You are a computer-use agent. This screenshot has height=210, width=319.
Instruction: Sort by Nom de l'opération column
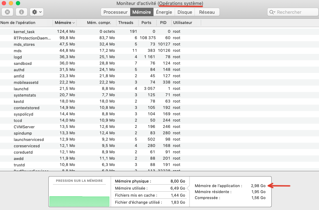click(26, 23)
